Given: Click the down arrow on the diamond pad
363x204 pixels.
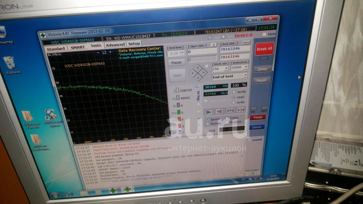Looking at the screenshot, I should tap(198, 77).
